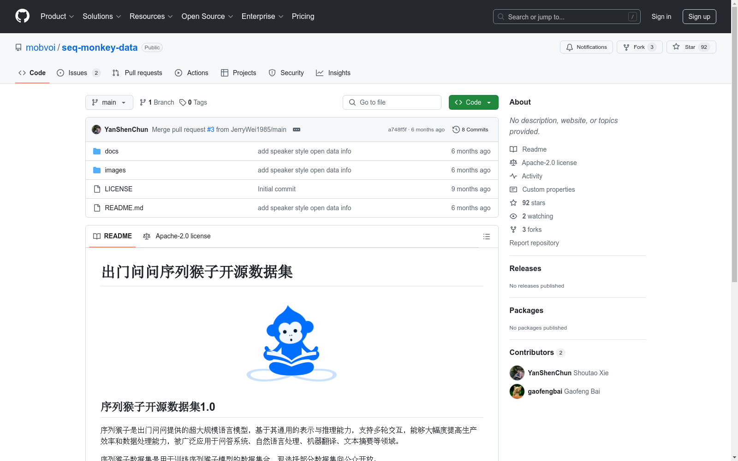
Task: Open the Releases heading link
Action: (525, 268)
